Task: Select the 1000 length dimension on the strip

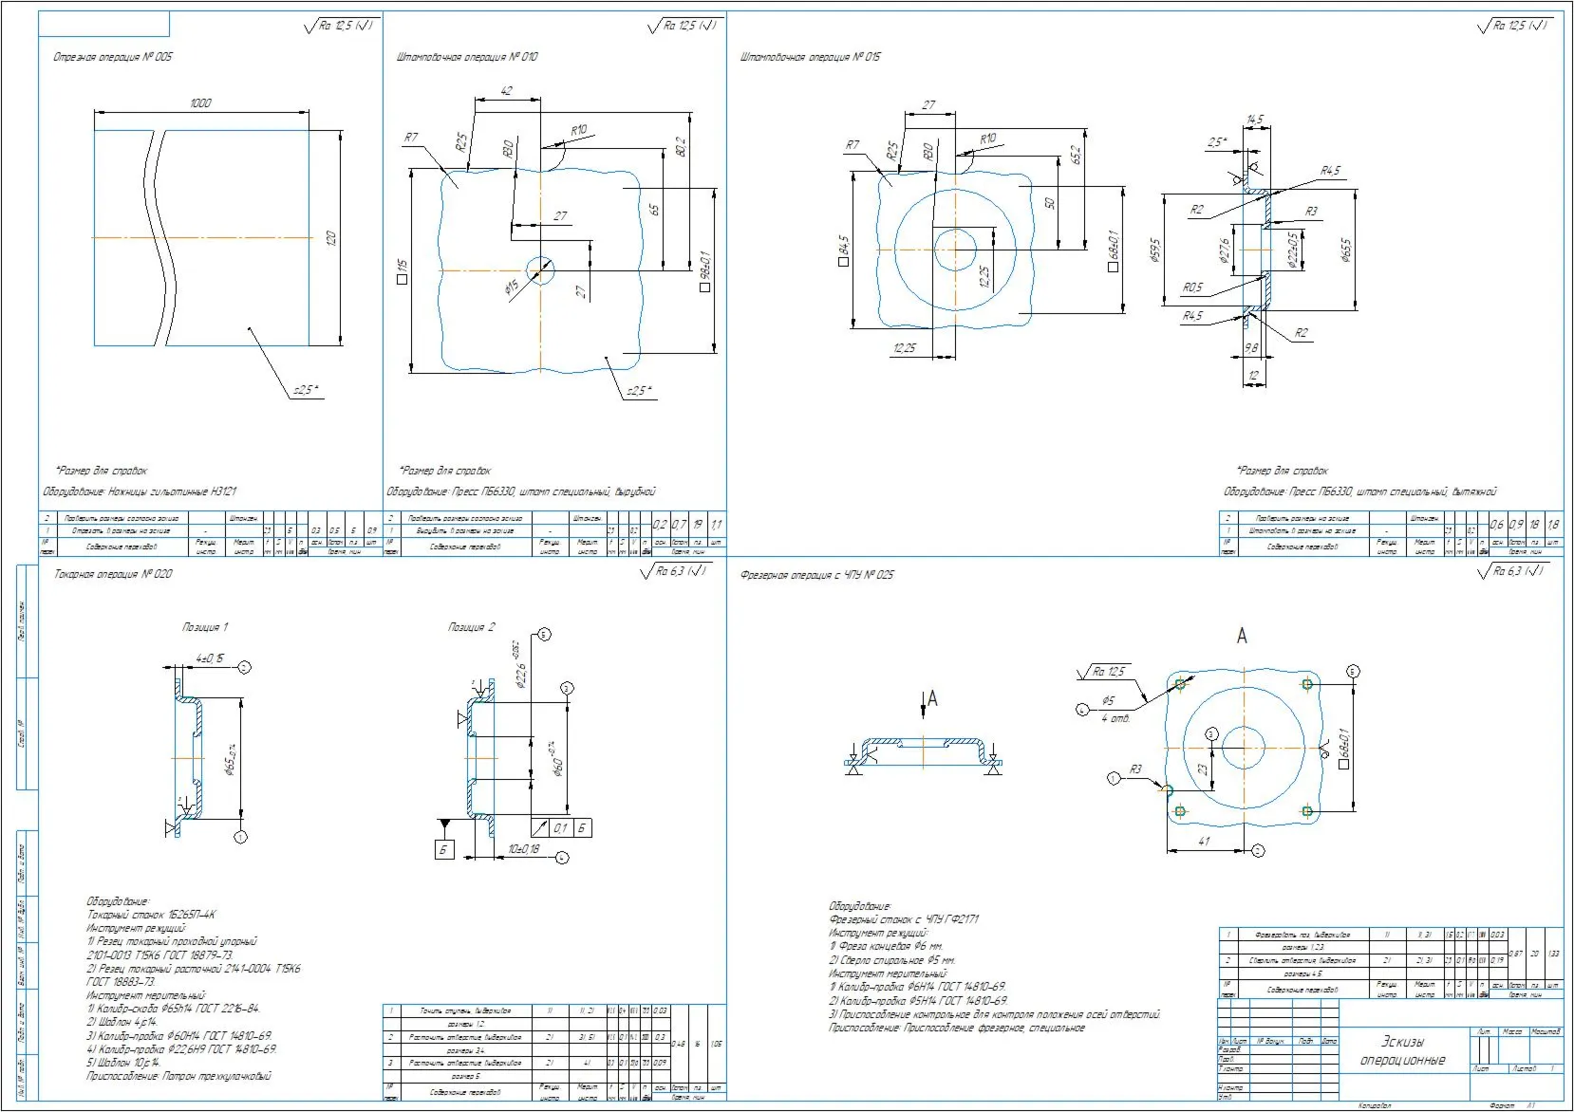Action: tap(200, 102)
